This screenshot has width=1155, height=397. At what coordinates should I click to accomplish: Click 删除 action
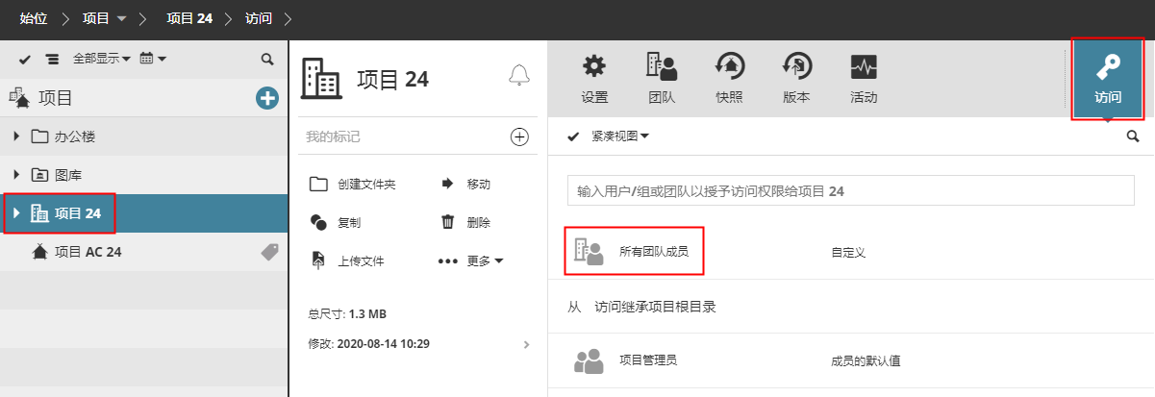(465, 222)
